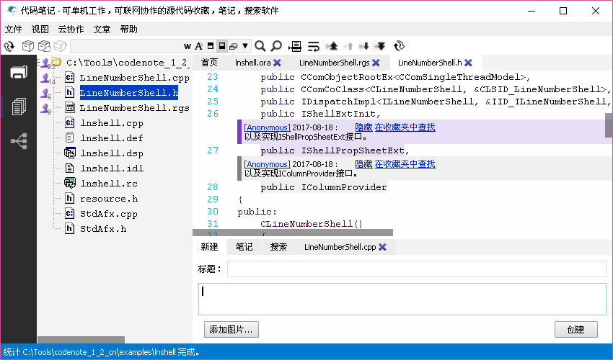
Task: Close the LineNumberShell.h tab
Action: (x=468, y=63)
